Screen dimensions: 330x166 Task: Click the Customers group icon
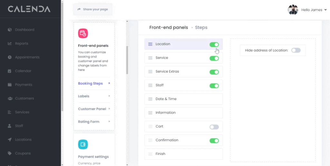pos(10,99)
